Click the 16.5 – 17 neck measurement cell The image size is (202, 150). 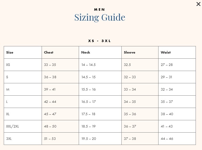tap(89, 102)
